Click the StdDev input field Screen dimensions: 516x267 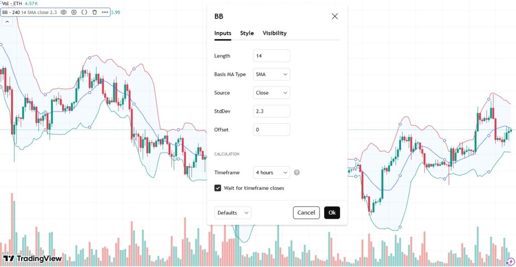tap(272, 111)
